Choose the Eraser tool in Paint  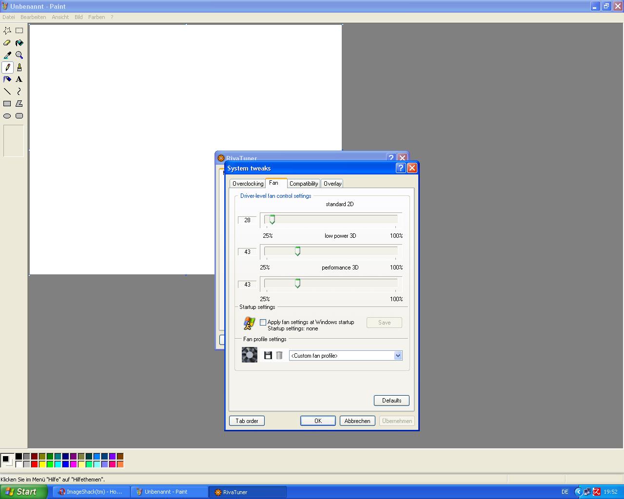tap(7, 42)
